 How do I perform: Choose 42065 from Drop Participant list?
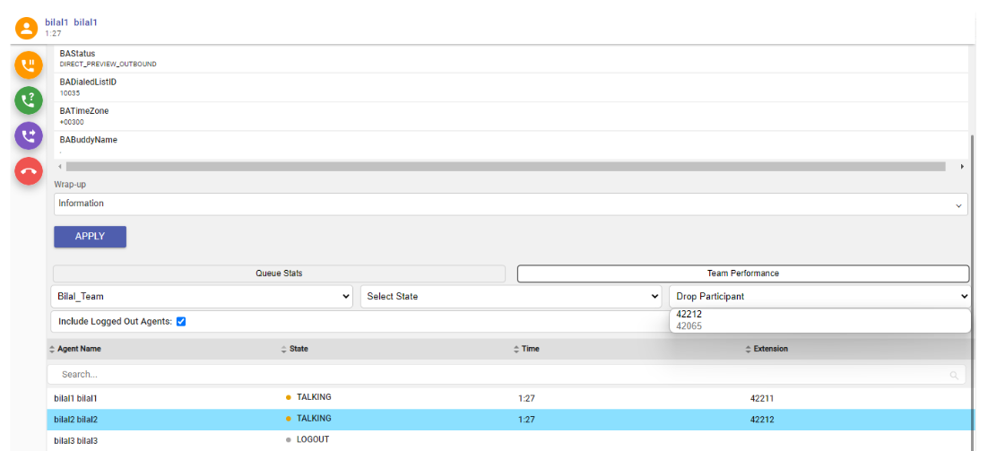coord(689,326)
